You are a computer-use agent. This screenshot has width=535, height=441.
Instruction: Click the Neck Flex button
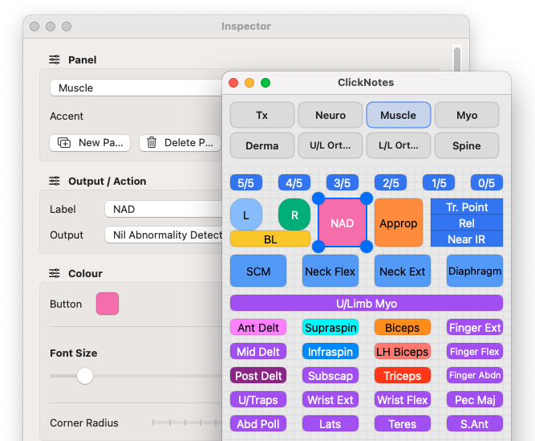pyautogui.click(x=330, y=271)
